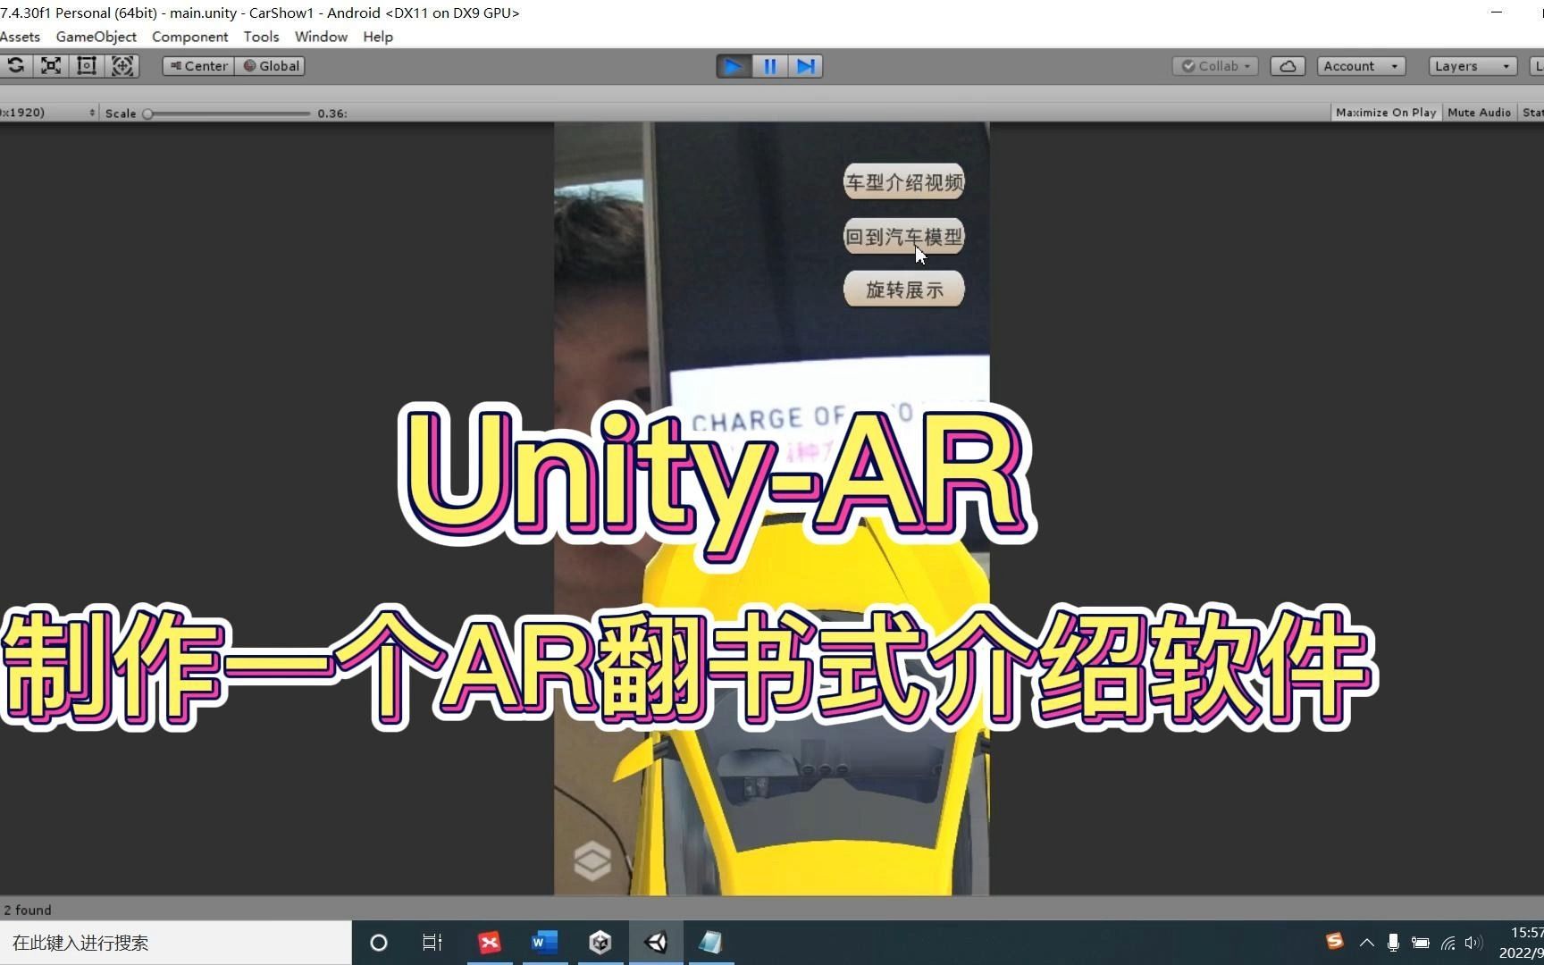The height and width of the screenshot is (965, 1544).
Task: Click the 旋转展示 button
Action: [904, 289]
